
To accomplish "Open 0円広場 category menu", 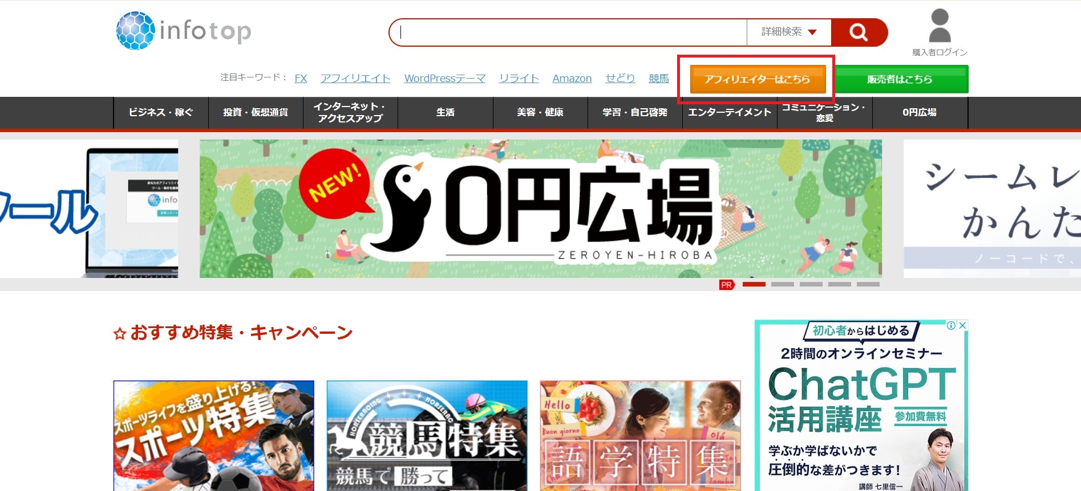I will coord(920,112).
